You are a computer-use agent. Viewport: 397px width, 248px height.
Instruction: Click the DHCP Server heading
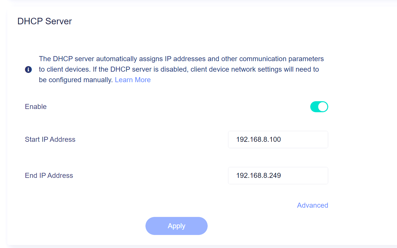[45, 21]
